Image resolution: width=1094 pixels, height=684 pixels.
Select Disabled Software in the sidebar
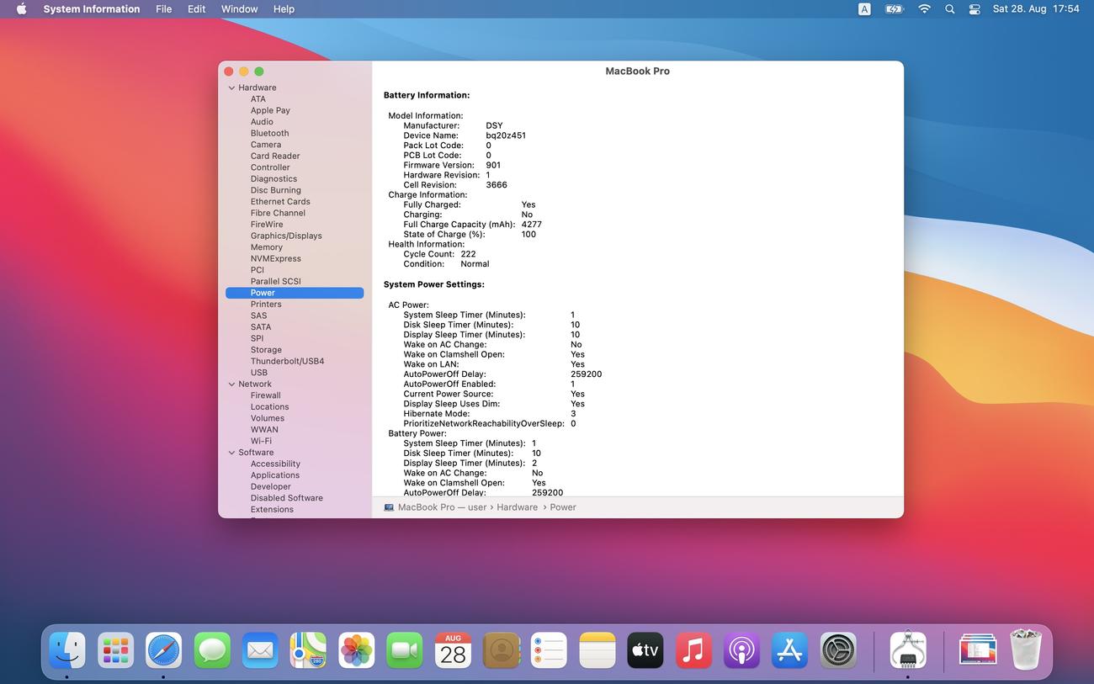coord(286,498)
